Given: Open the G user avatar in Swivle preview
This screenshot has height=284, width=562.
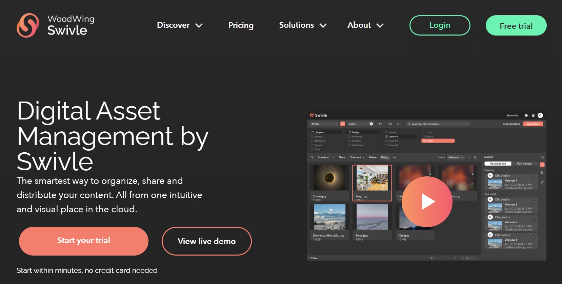Looking at the screenshot, I should [540, 115].
